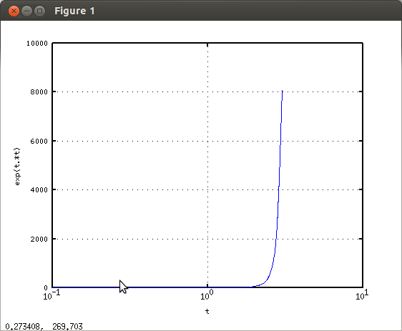Click the 10^0 x-axis tick label
The height and width of the screenshot is (331, 402).
tap(207, 295)
